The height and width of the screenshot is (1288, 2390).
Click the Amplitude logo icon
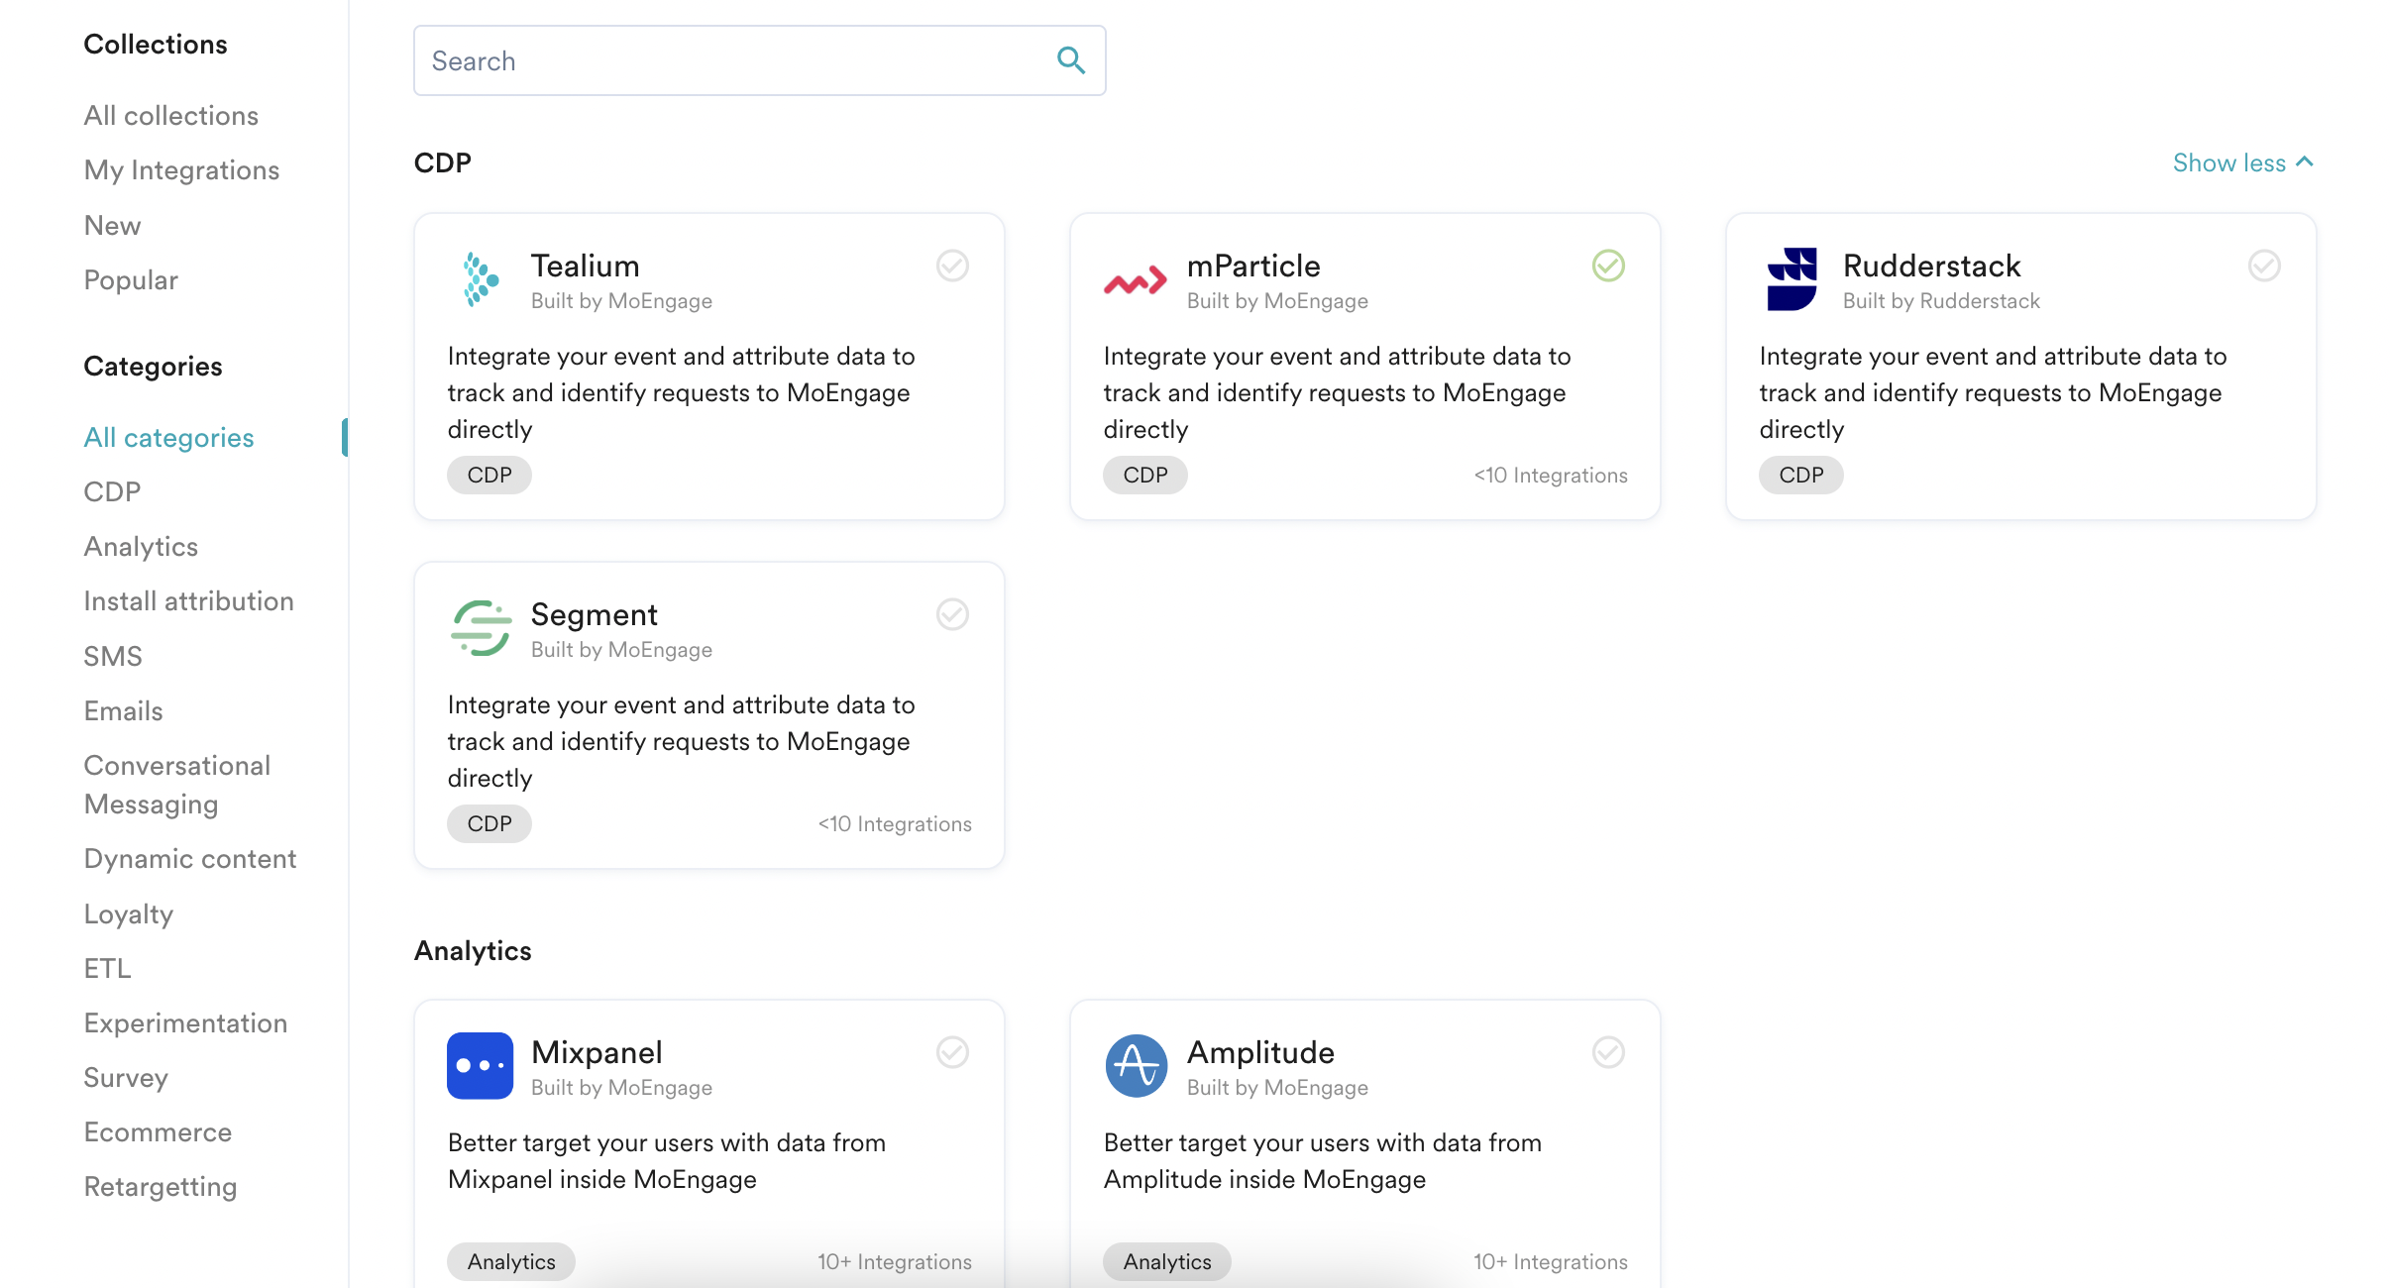[x=1137, y=1066]
